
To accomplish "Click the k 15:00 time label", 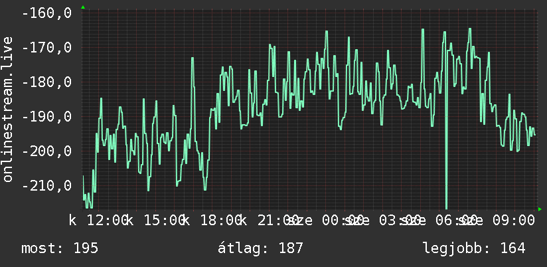I will click(155, 221).
